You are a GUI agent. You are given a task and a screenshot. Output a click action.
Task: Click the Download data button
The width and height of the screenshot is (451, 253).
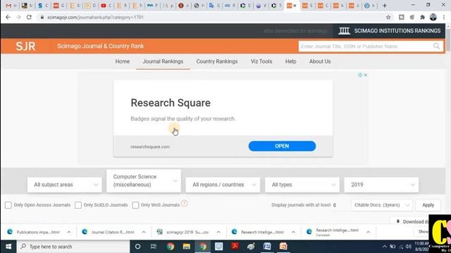coord(411,221)
